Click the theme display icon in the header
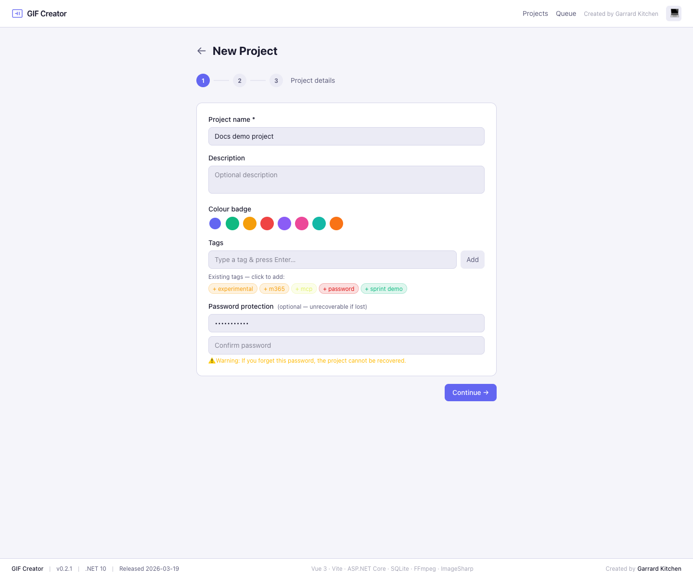The height and width of the screenshot is (578, 693). 673,13
